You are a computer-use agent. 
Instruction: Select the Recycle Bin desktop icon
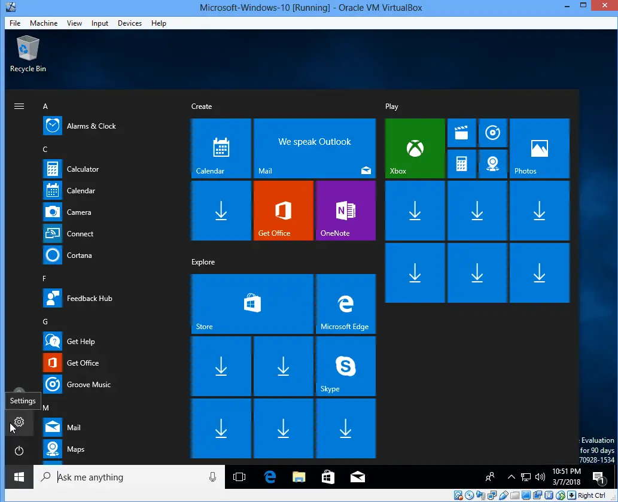(x=28, y=54)
